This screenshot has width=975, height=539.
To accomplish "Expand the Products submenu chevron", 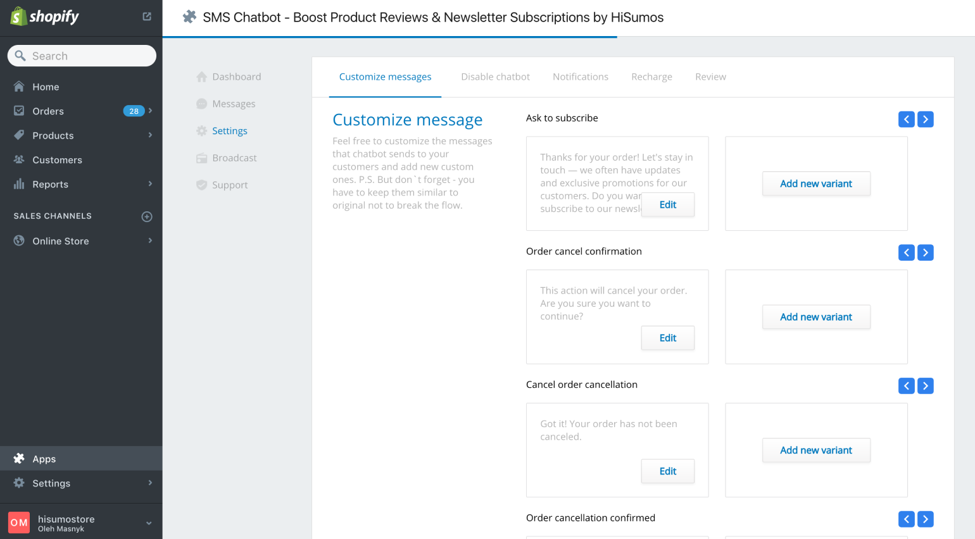I will 150,135.
